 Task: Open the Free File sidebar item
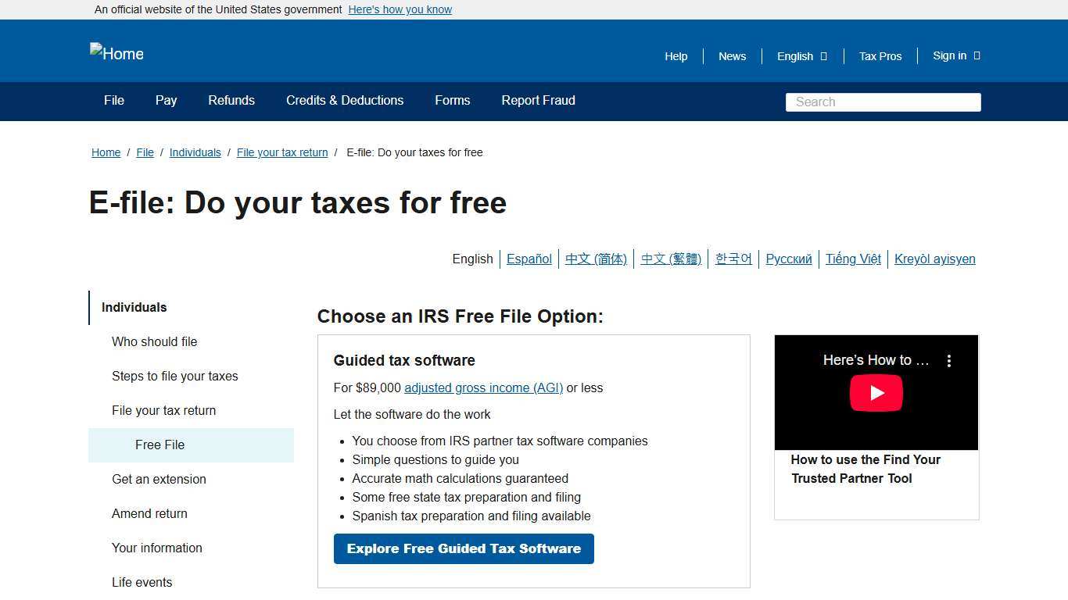159,445
